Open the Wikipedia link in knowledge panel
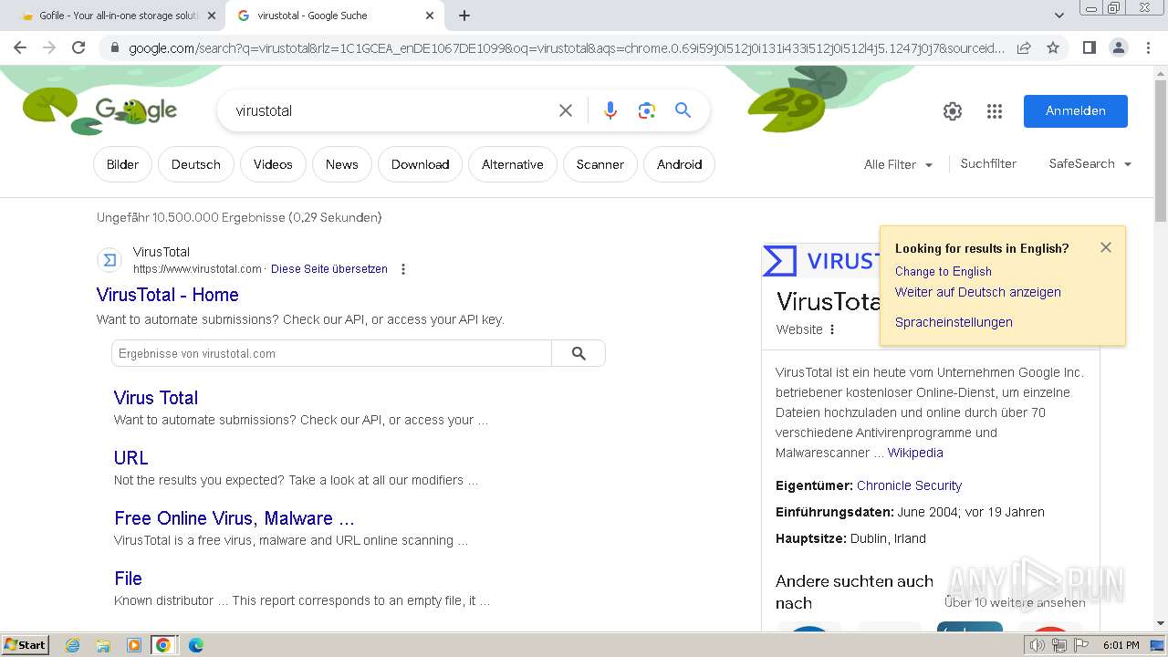Image resolution: width=1168 pixels, height=657 pixels. pyautogui.click(x=915, y=453)
